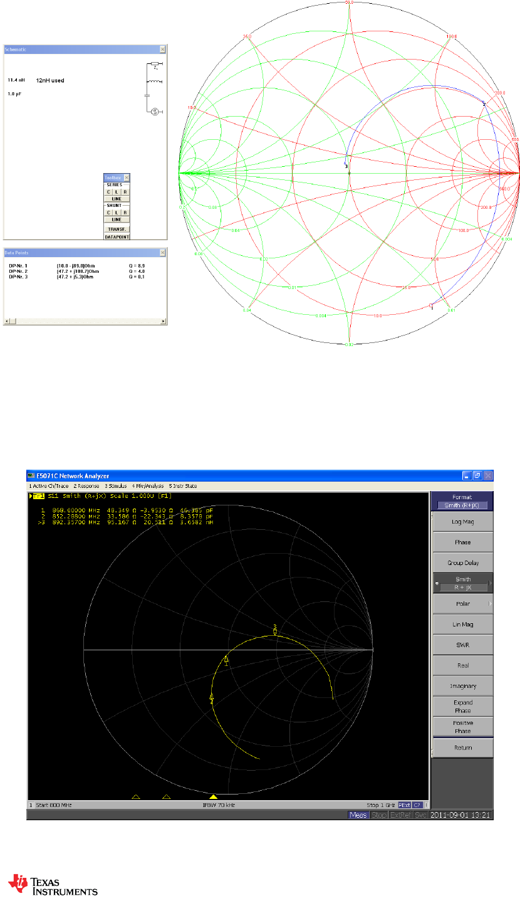Screen dimensions: 520x903
Task: Click datapoint 3 marker near chart center
Action: (x=346, y=166)
